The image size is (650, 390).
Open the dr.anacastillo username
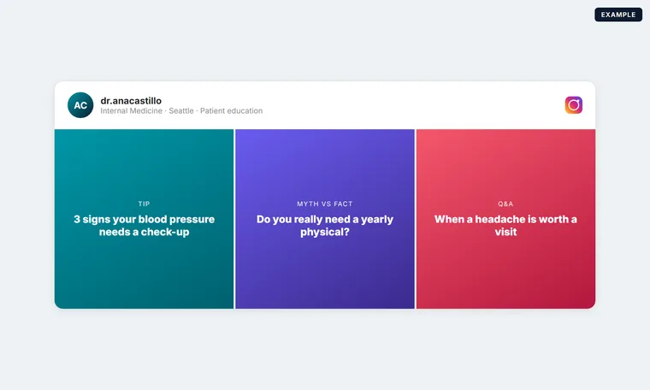point(131,101)
